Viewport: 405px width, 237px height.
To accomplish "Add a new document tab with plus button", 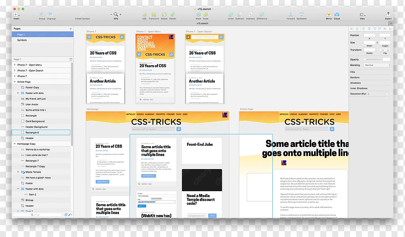I will pos(391,23).
